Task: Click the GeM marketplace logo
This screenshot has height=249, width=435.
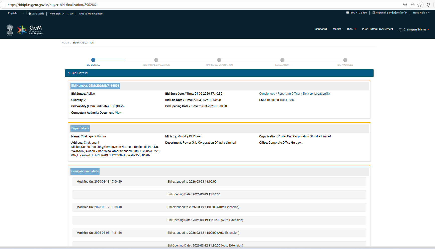Action: [30, 30]
